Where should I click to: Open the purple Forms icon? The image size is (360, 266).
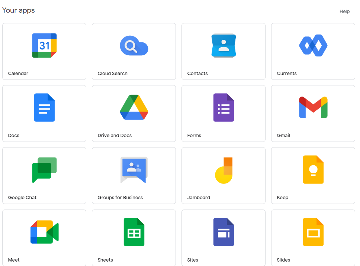224,107
